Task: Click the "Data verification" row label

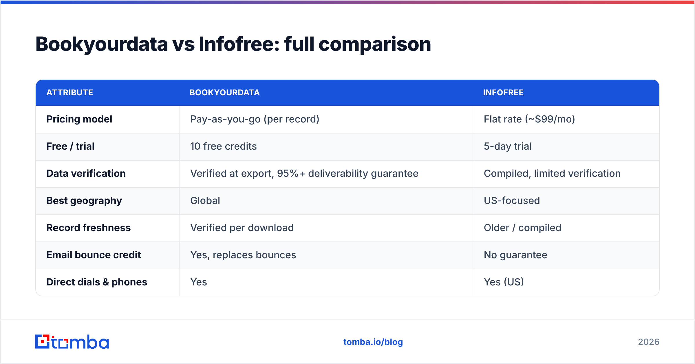Action: click(86, 173)
